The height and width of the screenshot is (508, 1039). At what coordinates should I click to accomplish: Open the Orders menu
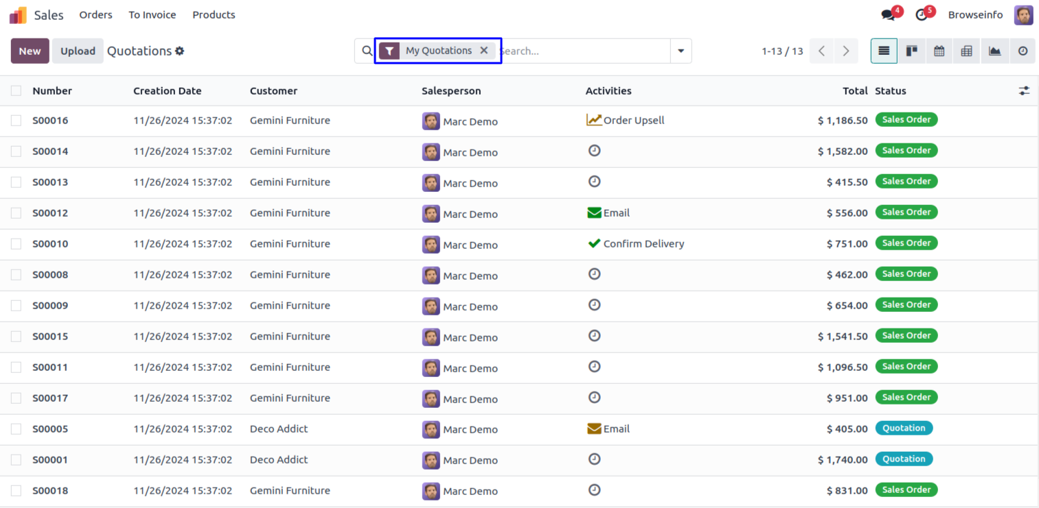pos(95,15)
